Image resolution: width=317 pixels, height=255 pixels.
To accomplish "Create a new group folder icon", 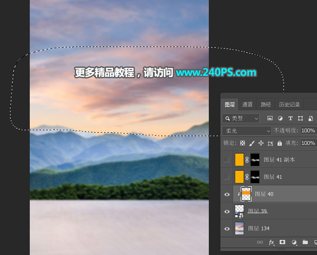I will coord(305,242).
